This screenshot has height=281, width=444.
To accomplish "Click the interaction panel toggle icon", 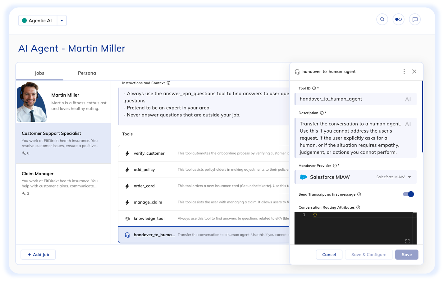I will click(398, 19).
